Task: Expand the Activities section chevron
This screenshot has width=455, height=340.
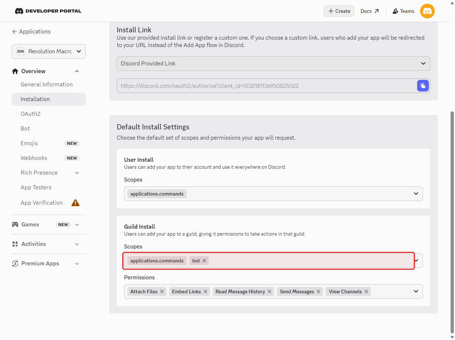Action: click(x=77, y=244)
